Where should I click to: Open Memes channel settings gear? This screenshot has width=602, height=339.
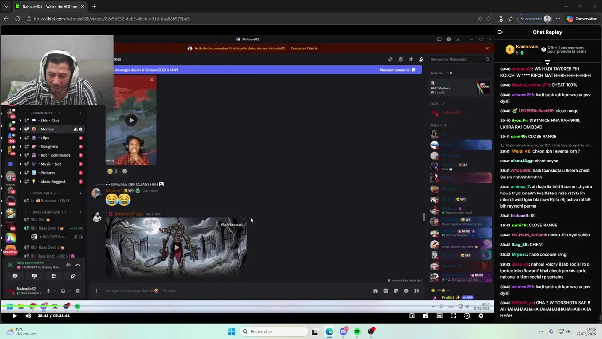[81, 129]
